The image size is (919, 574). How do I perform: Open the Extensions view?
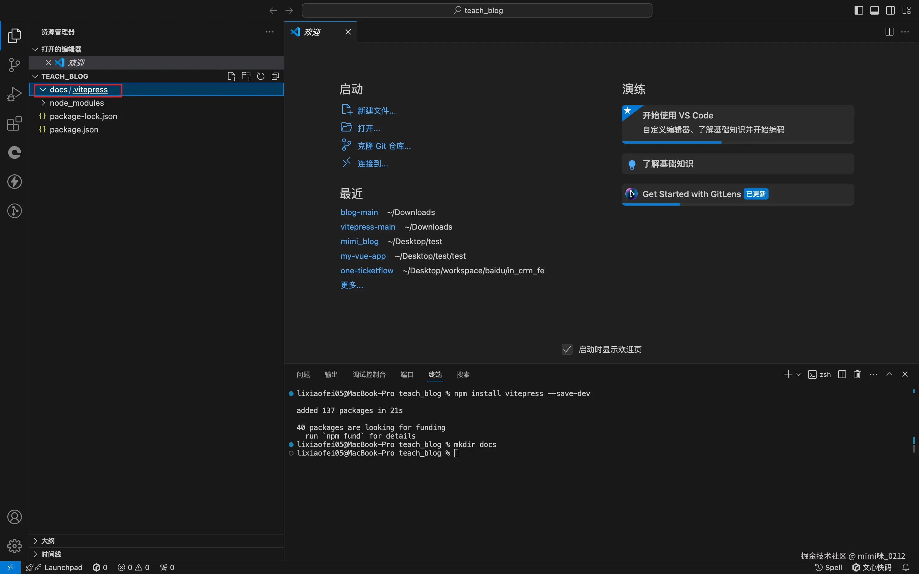click(14, 123)
